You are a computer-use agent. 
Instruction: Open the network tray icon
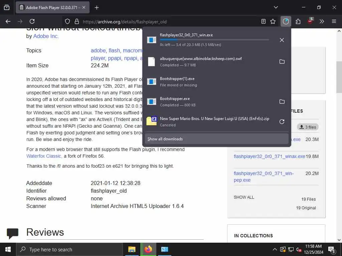coord(291,249)
